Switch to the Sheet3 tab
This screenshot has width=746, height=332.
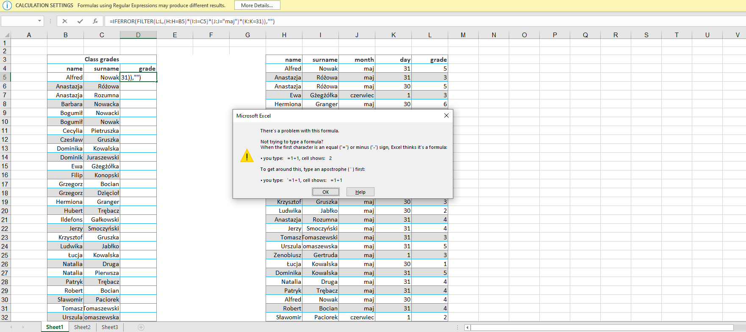110,327
